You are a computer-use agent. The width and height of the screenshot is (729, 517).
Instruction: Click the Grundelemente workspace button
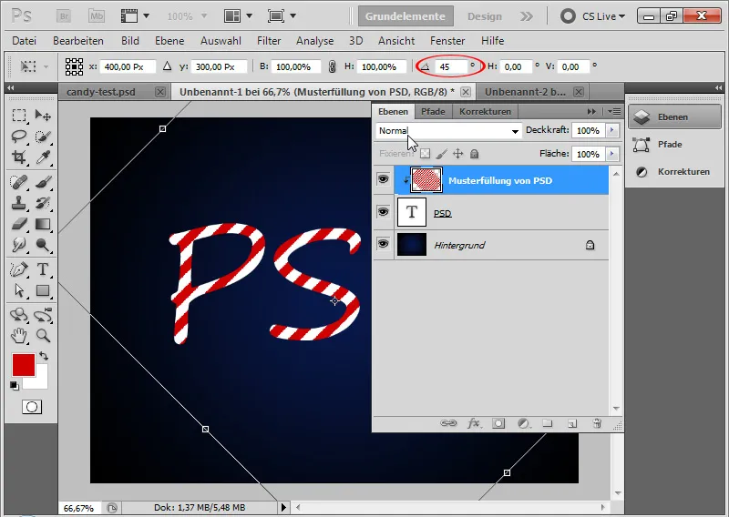(x=406, y=16)
